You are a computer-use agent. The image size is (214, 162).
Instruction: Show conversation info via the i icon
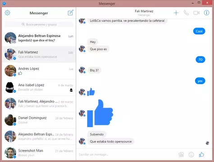click(x=206, y=13)
